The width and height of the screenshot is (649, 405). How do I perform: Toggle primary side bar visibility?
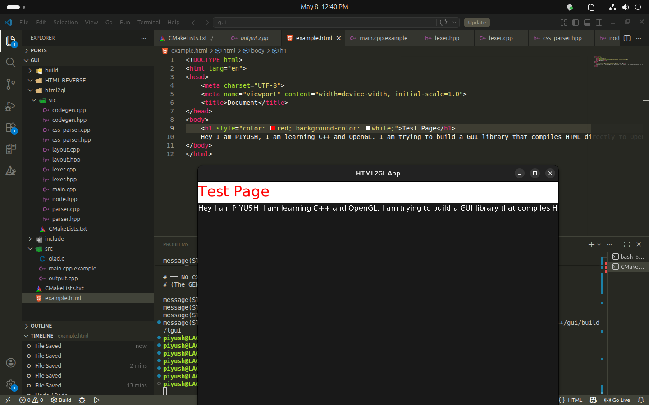coord(576,22)
